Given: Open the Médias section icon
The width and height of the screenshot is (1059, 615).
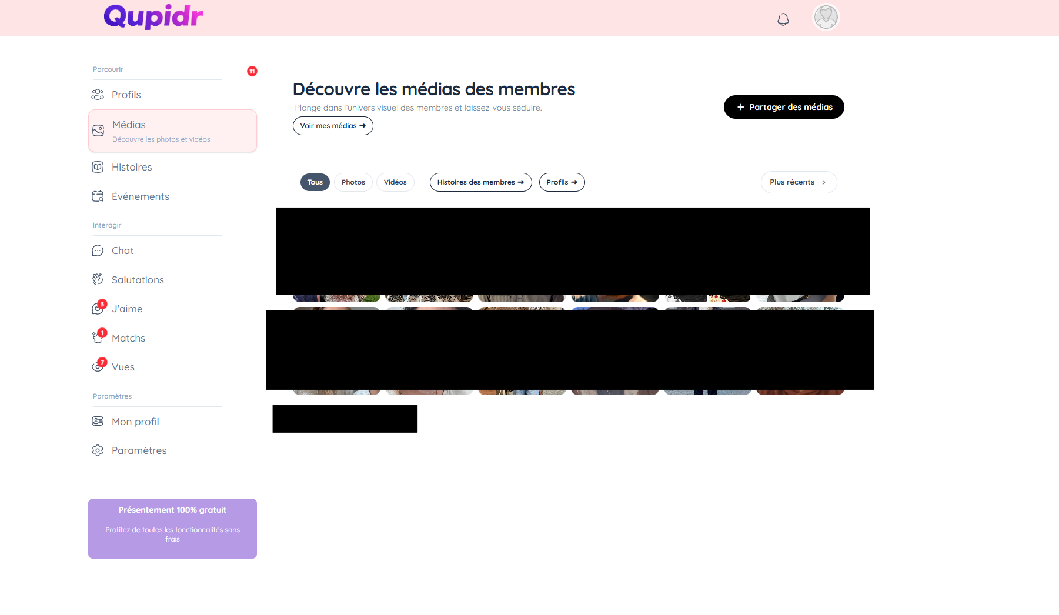Looking at the screenshot, I should [98, 131].
